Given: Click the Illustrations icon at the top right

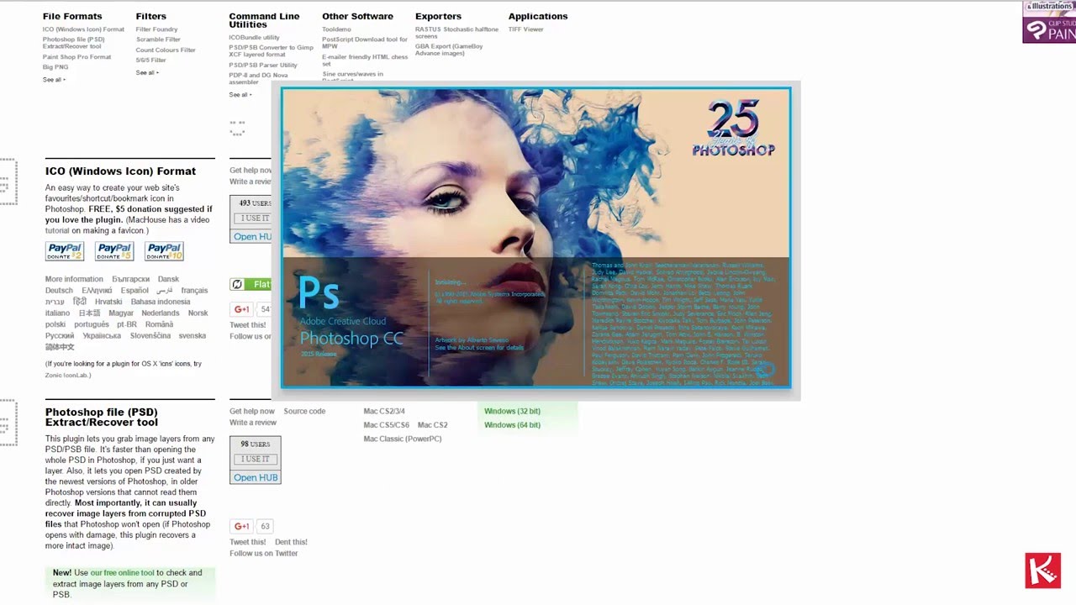Looking at the screenshot, I should coord(1048,7).
